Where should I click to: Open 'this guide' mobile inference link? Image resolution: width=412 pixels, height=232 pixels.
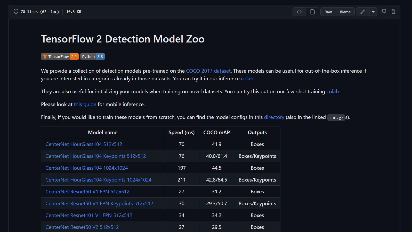point(85,104)
